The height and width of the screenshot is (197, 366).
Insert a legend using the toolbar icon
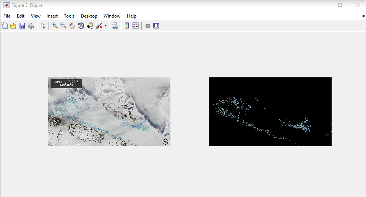[x=136, y=26]
